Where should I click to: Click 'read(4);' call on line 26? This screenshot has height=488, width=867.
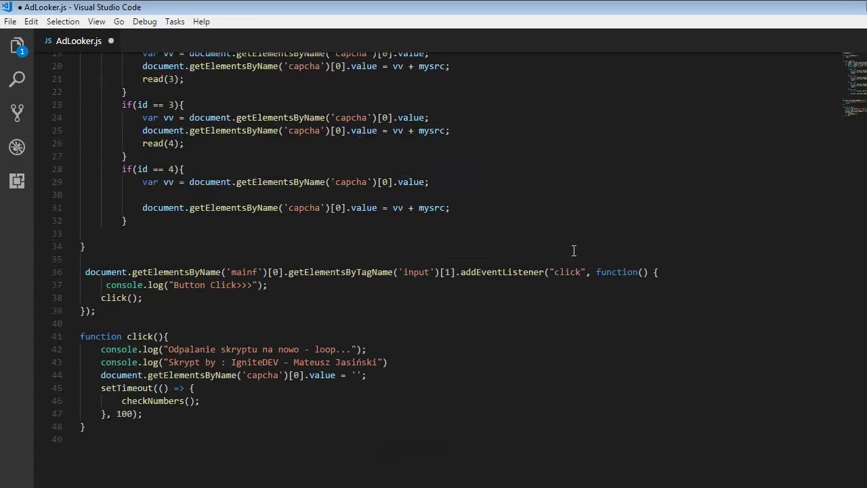(163, 143)
